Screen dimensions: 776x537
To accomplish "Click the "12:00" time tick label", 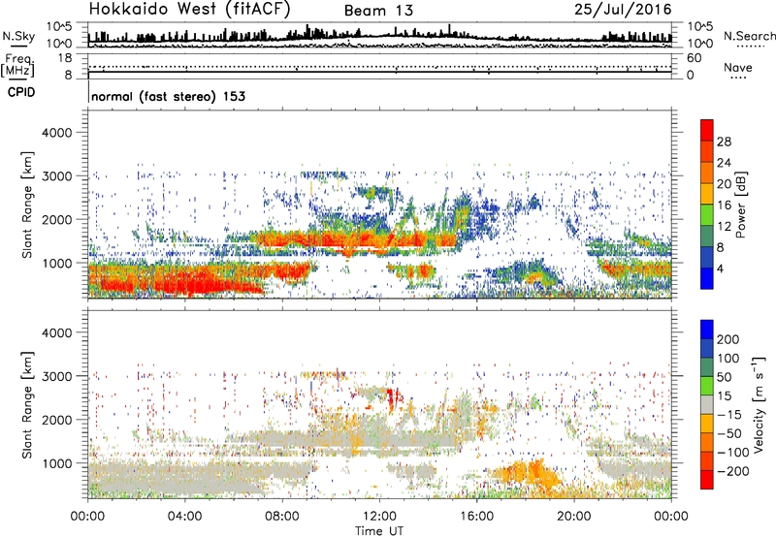I will [379, 517].
